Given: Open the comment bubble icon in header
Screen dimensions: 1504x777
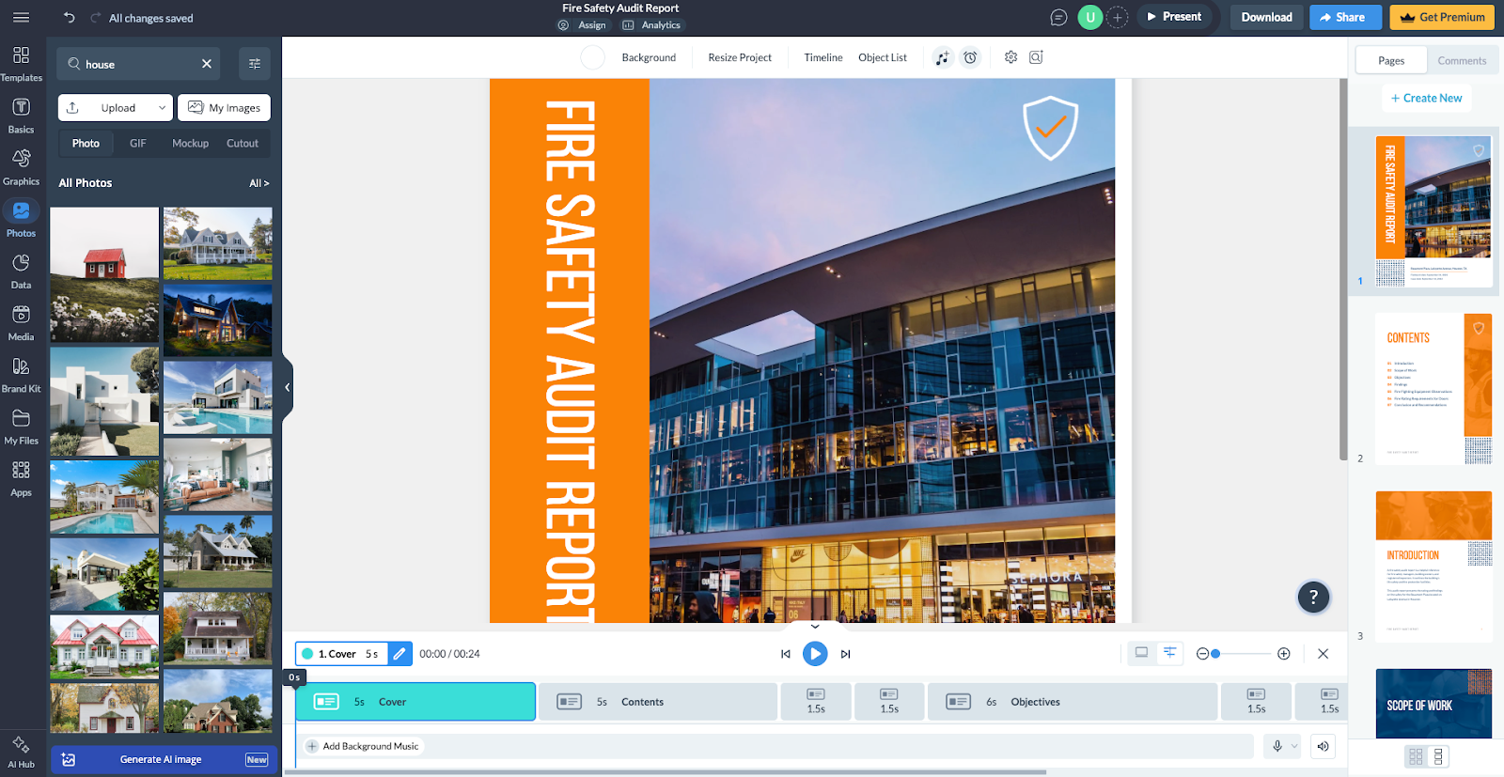Looking at the screenshot, I should tap(1058, 17).
